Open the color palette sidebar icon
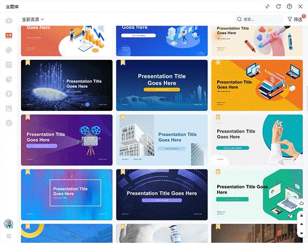The height and width of the screenshot is (243, 308). point(9,50)
